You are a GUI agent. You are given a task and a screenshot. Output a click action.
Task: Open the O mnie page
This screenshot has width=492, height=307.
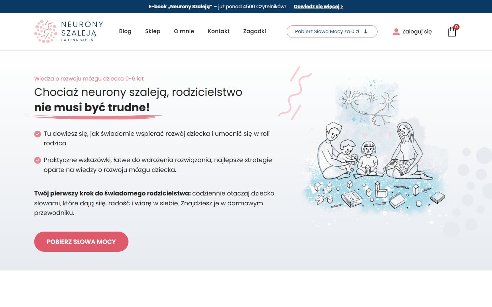pos(184,31)
